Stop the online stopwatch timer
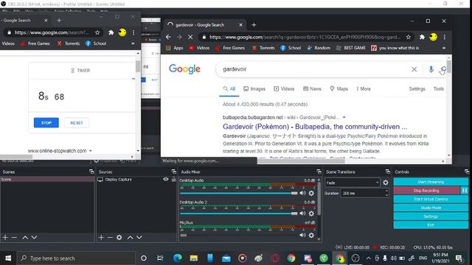The height and width of the screenshot is (265, 472). [x=46, y=123]
